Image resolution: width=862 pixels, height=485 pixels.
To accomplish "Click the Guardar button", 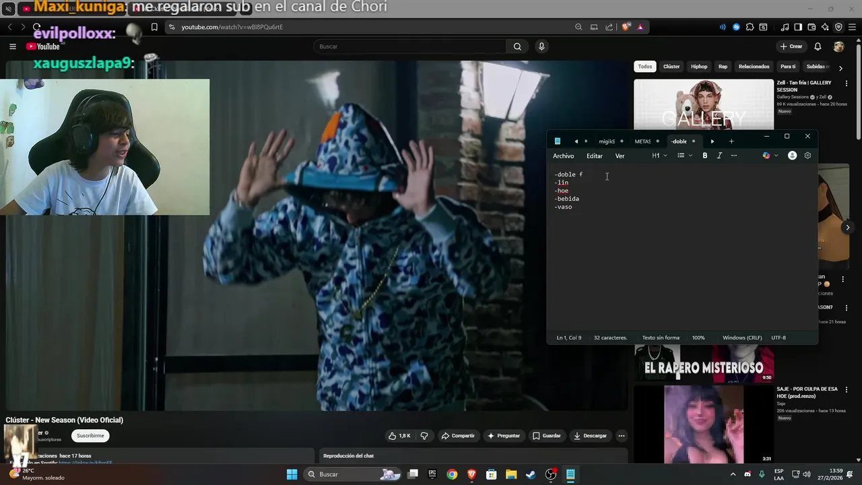I will [546, 436].
